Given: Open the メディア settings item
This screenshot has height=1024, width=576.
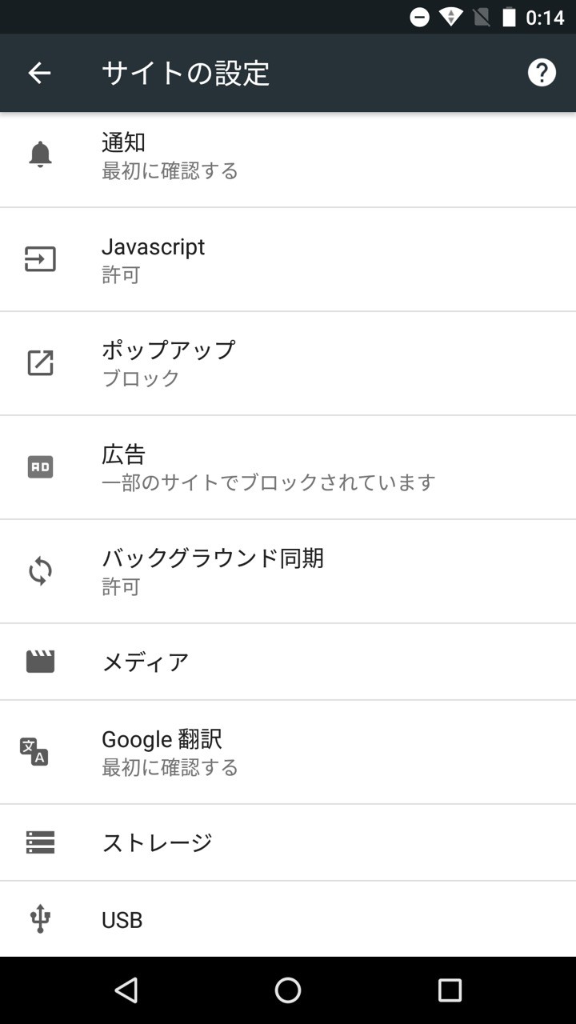Looking at the screenshot, I should tap(288, 662).
